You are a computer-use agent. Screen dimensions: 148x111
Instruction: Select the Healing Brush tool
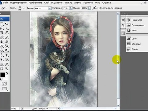coord(2,37)
